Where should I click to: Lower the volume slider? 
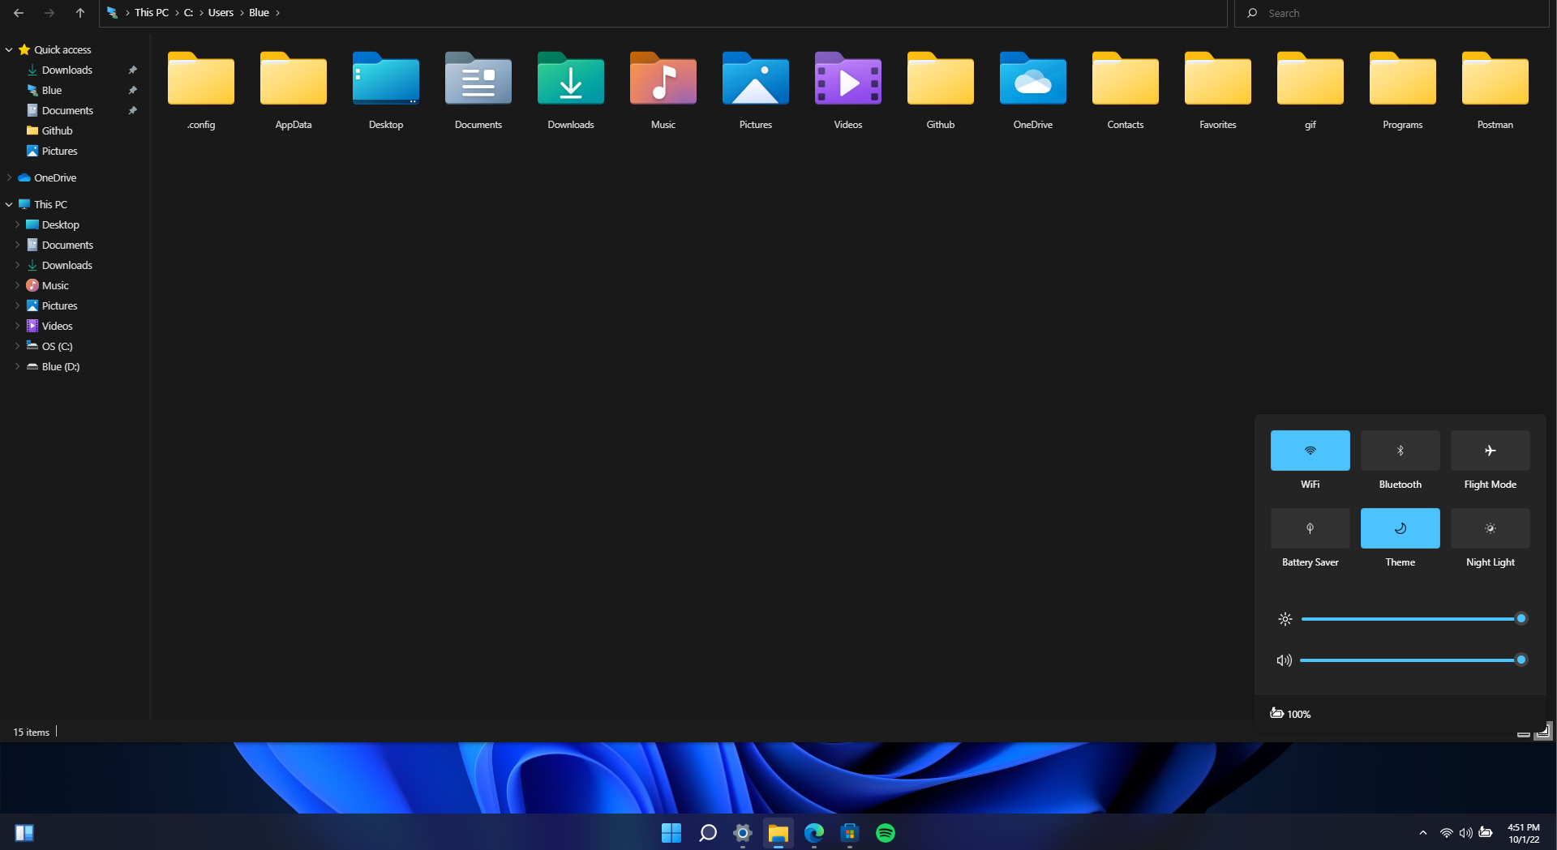[x=1379, y=660]
